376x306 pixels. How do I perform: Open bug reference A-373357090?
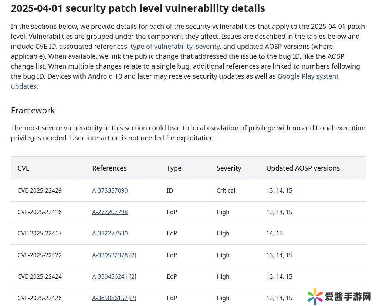pyautogui.click(x=110, y=191)
